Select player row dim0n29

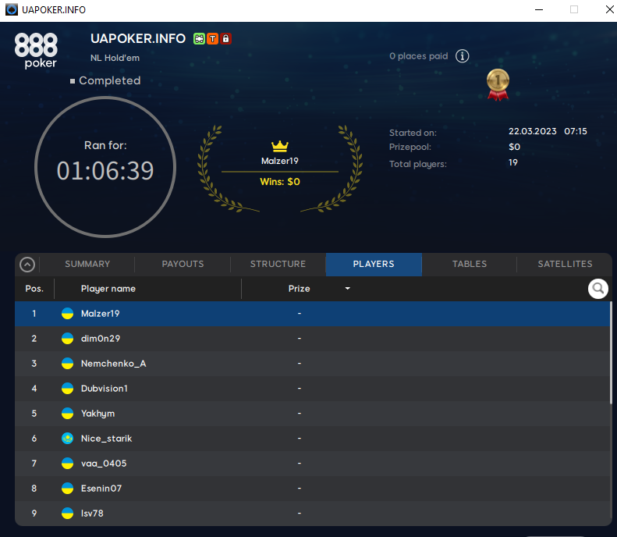pos(313,339)
